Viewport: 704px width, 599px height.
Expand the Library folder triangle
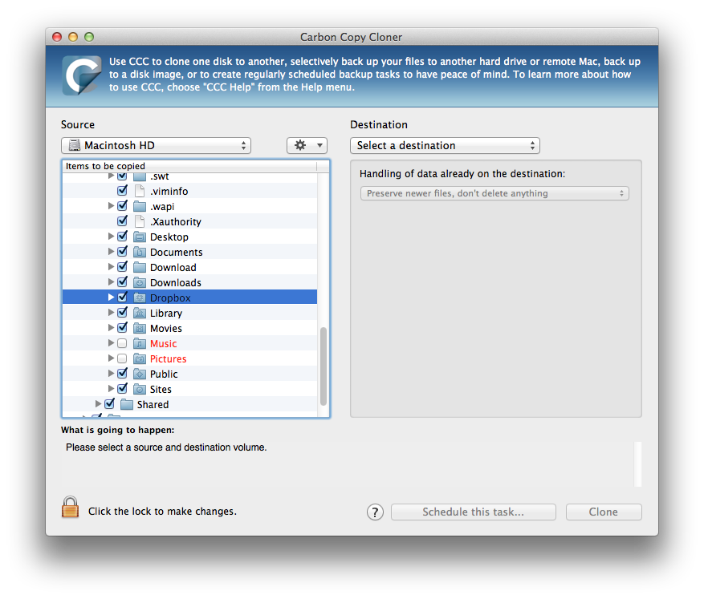point(111,313)
